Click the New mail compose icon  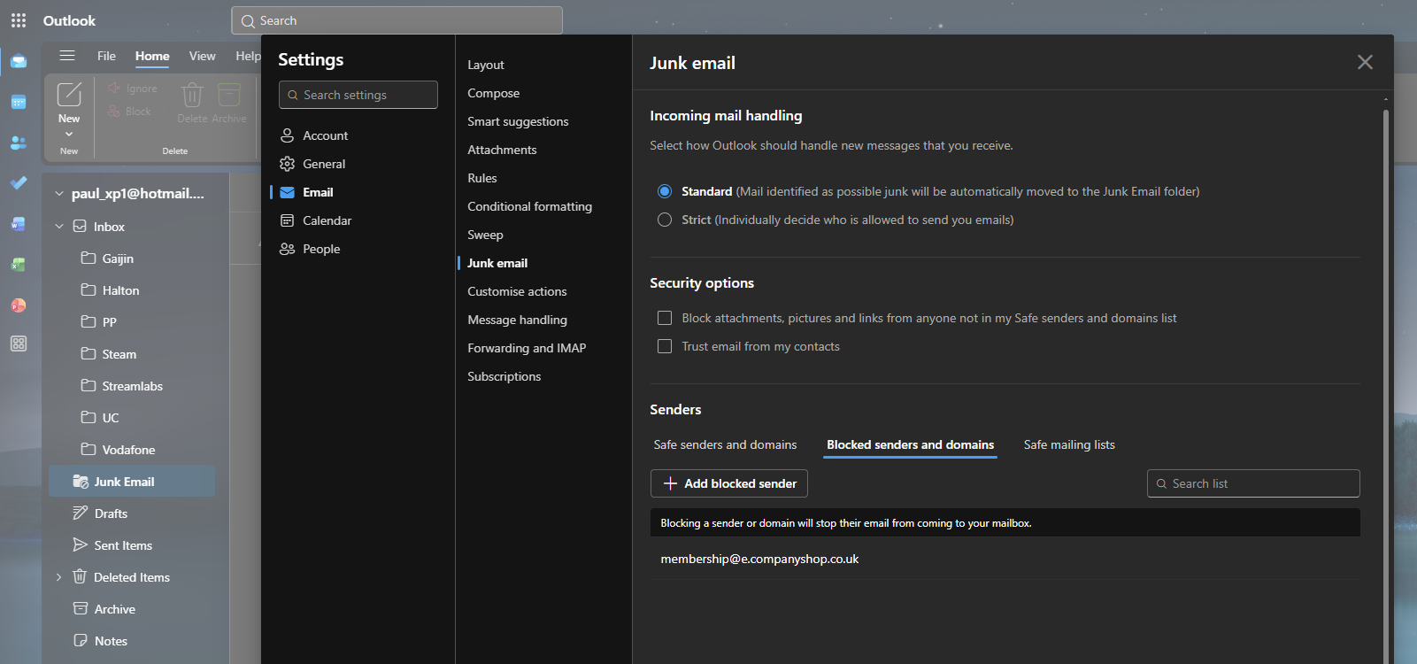(69, 94)
